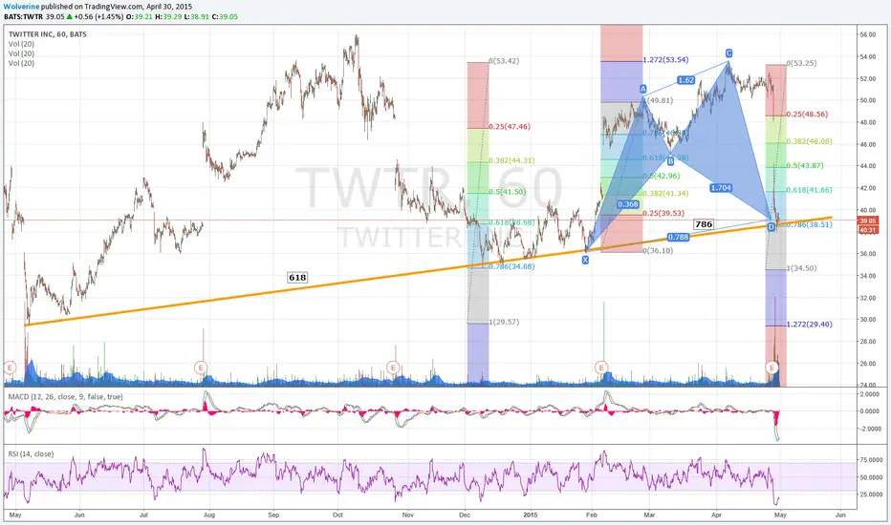
Task: Click the 1.272(53.54) extension label
Action: pos(665,59)
